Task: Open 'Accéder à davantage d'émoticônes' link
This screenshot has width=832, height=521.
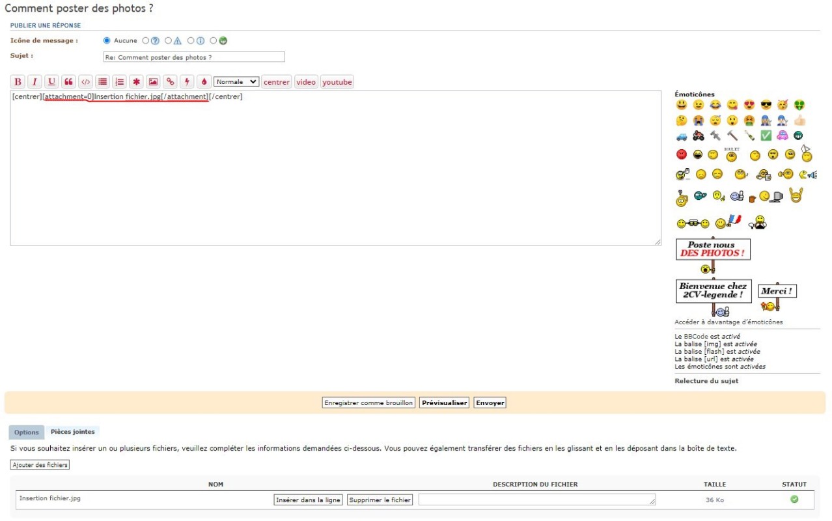Action: pyautogui.click(x=728, y=322)
